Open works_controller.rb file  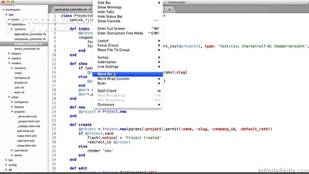[x=27, y=49]
